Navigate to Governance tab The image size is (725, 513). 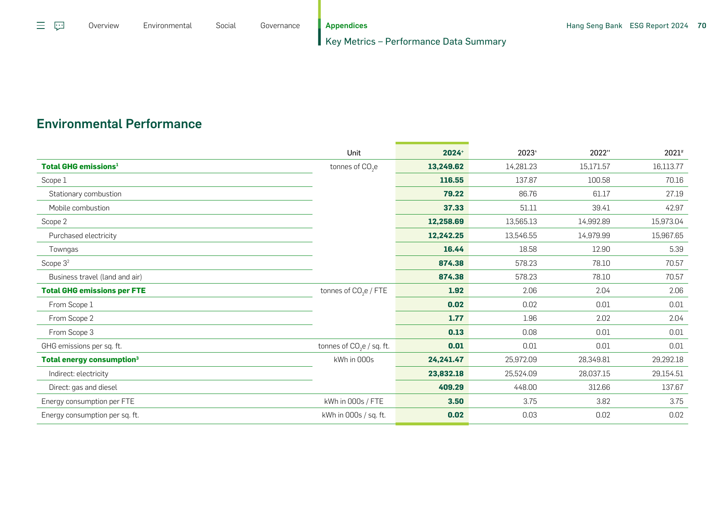pyautogui.click(x=280, y=26)
